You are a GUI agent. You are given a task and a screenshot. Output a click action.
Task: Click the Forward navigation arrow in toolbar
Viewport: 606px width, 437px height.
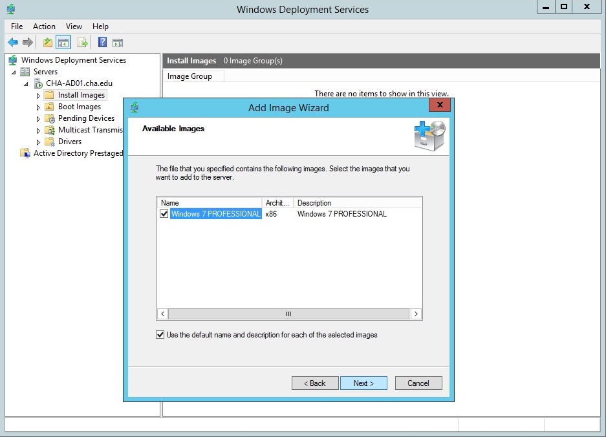[x=27, y=43]
